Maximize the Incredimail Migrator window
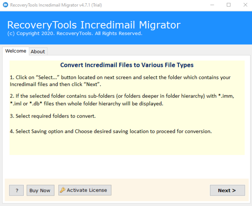Image resolution: width=252 pixels, height=206 pixels. (229, 5)
